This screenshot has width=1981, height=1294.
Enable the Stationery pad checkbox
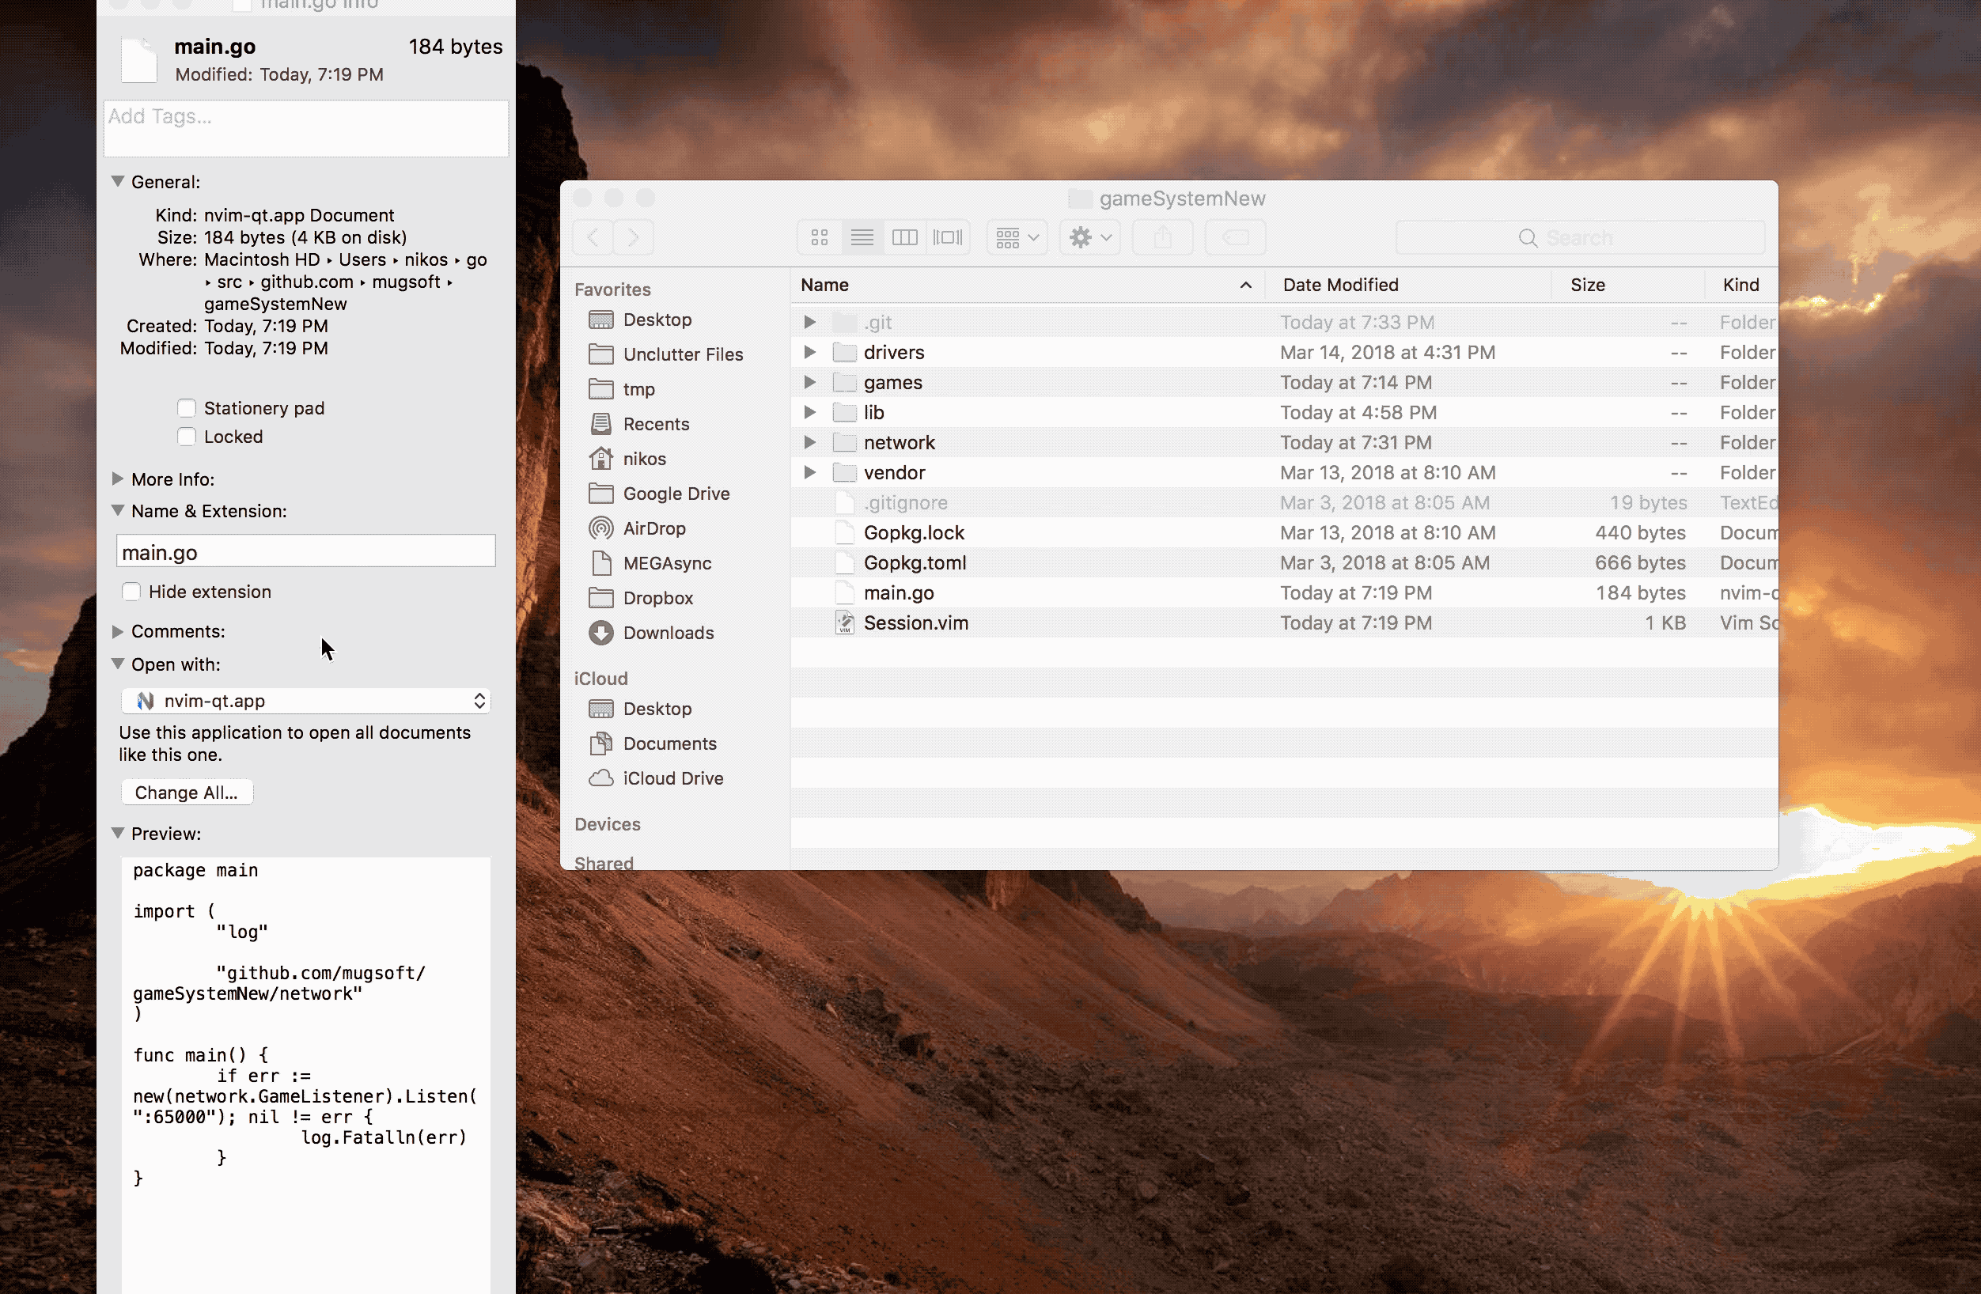click(x=187, y=408)
